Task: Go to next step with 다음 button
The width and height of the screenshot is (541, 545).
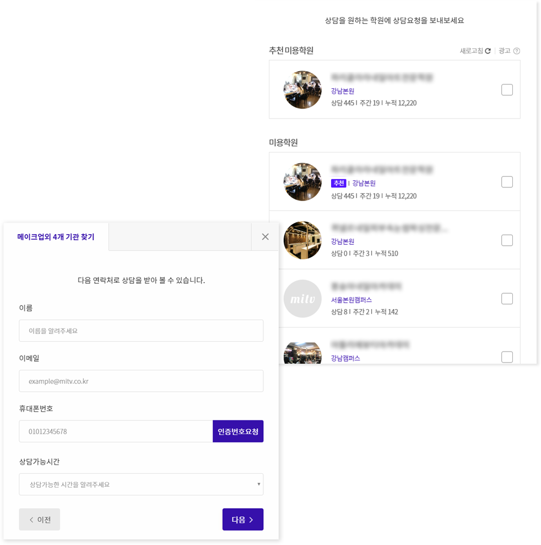Action: (x=243, y=520)
